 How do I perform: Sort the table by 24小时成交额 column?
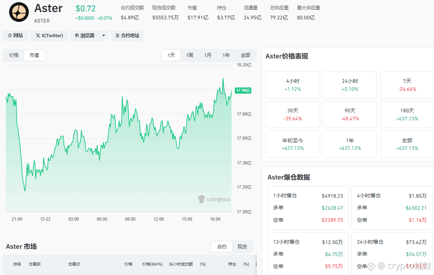coord(181,264)
